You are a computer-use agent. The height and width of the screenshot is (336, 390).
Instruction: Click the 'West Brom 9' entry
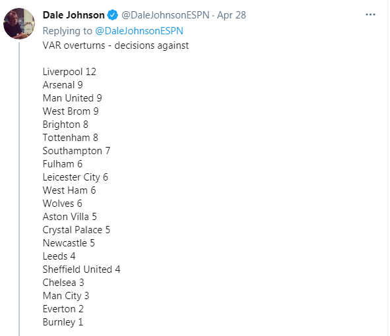point(71,111)
